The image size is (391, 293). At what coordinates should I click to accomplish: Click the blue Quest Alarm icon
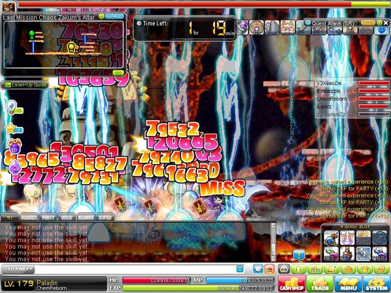[x=308, y=23]
